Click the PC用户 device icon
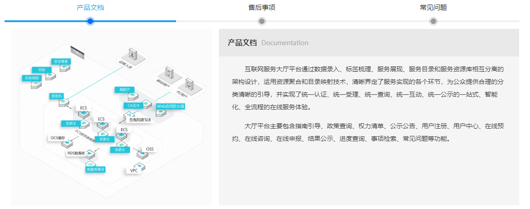 (x=190, y=84)
